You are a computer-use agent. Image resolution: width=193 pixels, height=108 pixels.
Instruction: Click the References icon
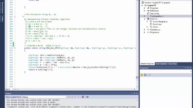point(148,11)
